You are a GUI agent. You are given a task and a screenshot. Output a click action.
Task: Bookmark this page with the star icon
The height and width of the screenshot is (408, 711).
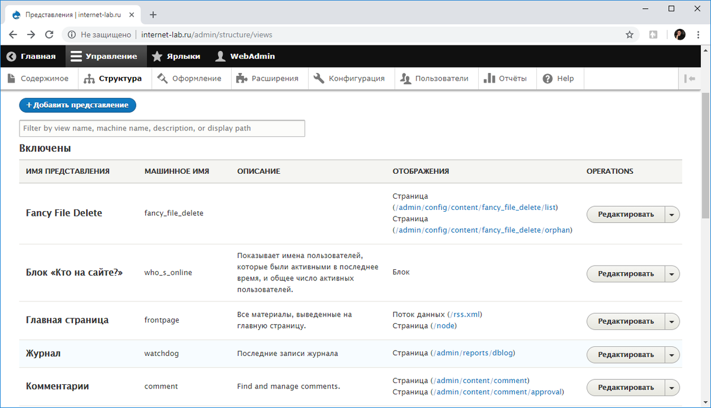pos(629,34)
